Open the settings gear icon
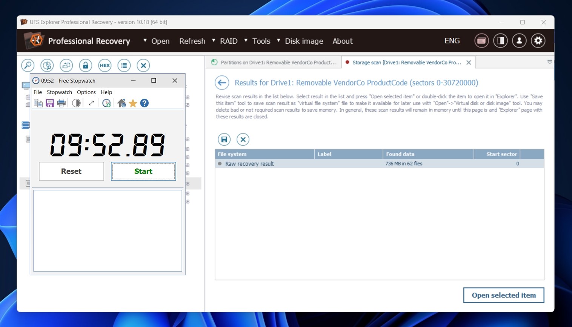This screenshot has height=327, width=572. [x=538, y=41]
